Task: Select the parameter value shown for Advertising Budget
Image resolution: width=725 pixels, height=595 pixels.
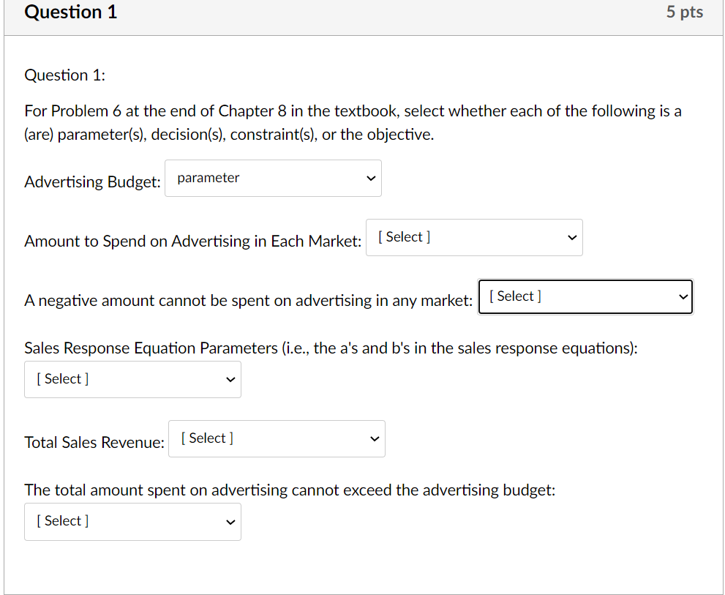Action: pos(208,177)
